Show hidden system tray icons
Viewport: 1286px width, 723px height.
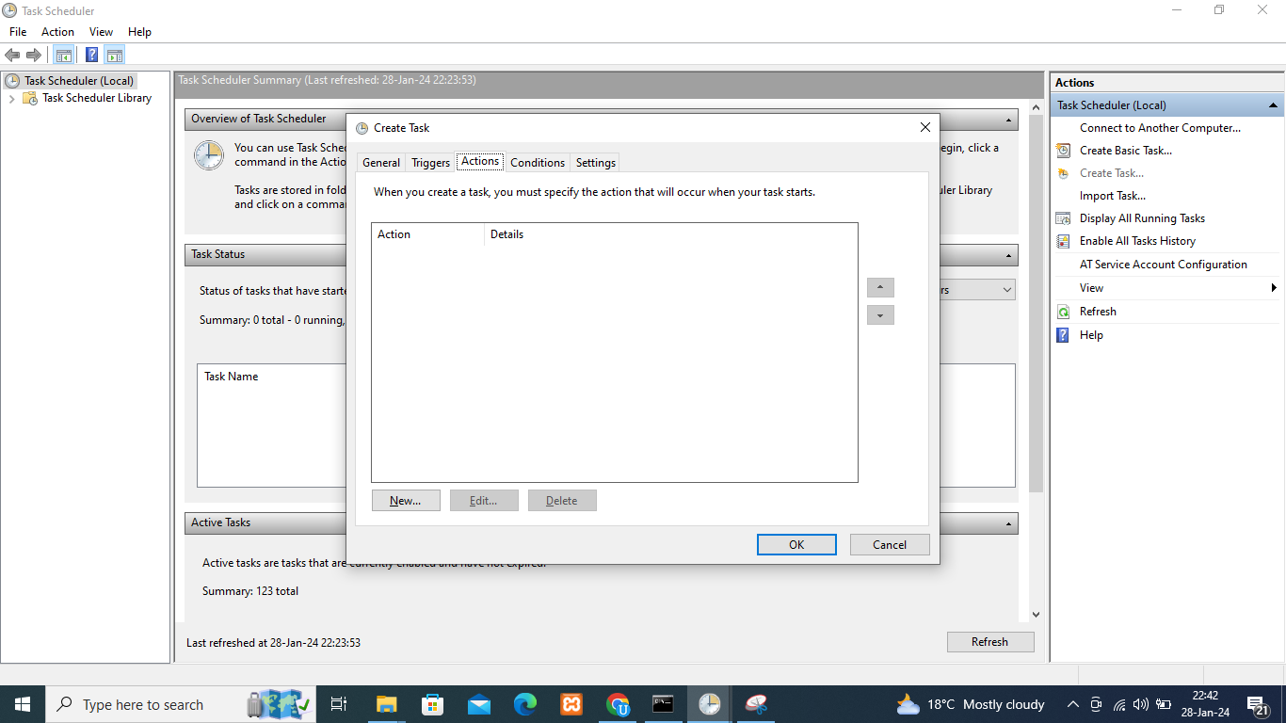pyautogui.click(x=1073, y=704)
